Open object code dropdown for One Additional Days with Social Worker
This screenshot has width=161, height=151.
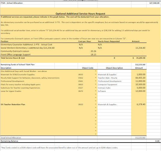tap(96, 71)
